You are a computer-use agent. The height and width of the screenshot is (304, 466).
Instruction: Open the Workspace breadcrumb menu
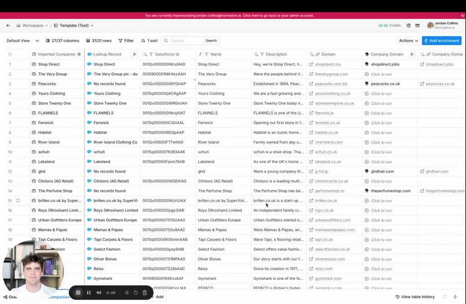click(x=32, y=25)
